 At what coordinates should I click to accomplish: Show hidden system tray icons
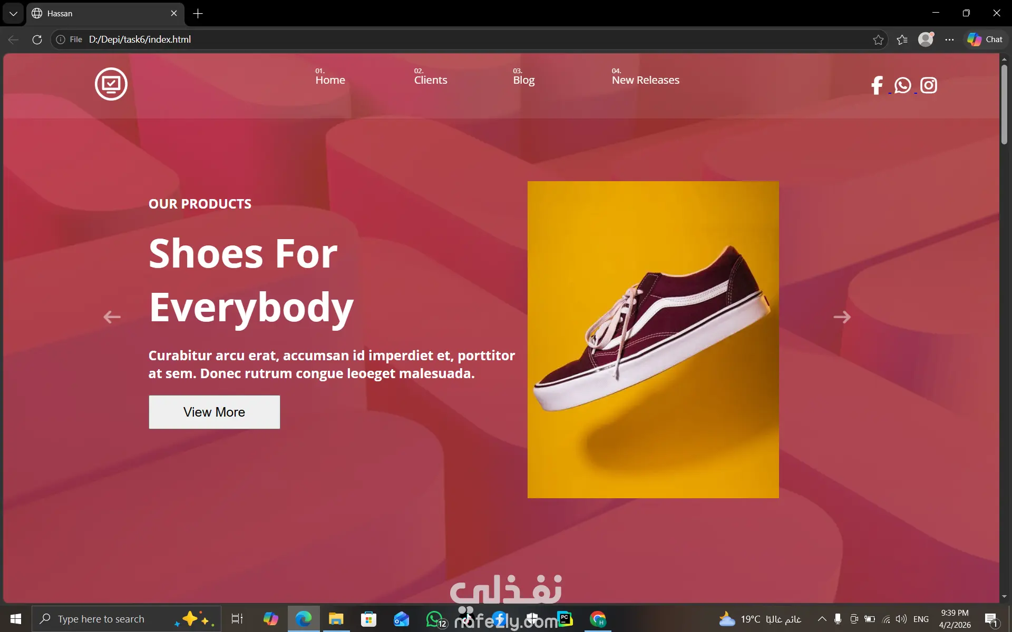coord(822,619)
